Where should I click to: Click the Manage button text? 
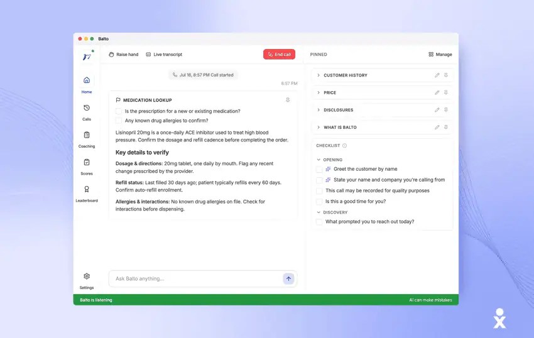tap(444, 55)
